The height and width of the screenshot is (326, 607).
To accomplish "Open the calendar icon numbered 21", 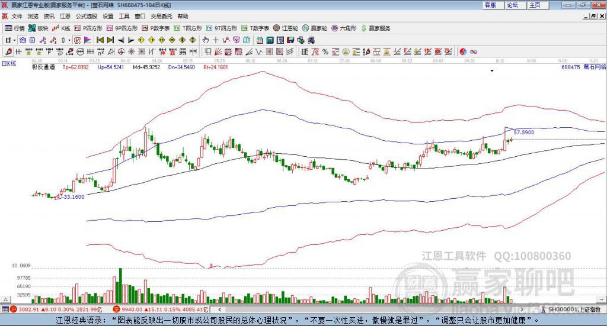I will coord(260,40).
